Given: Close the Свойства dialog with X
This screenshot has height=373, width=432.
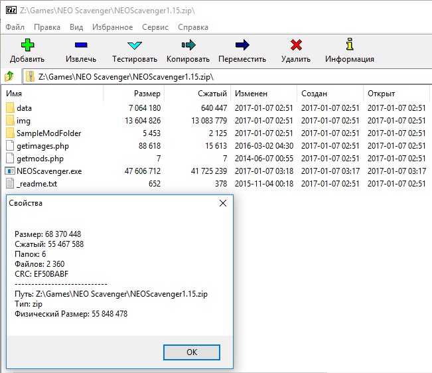Looking at the screenshot, I should (223, 203).
